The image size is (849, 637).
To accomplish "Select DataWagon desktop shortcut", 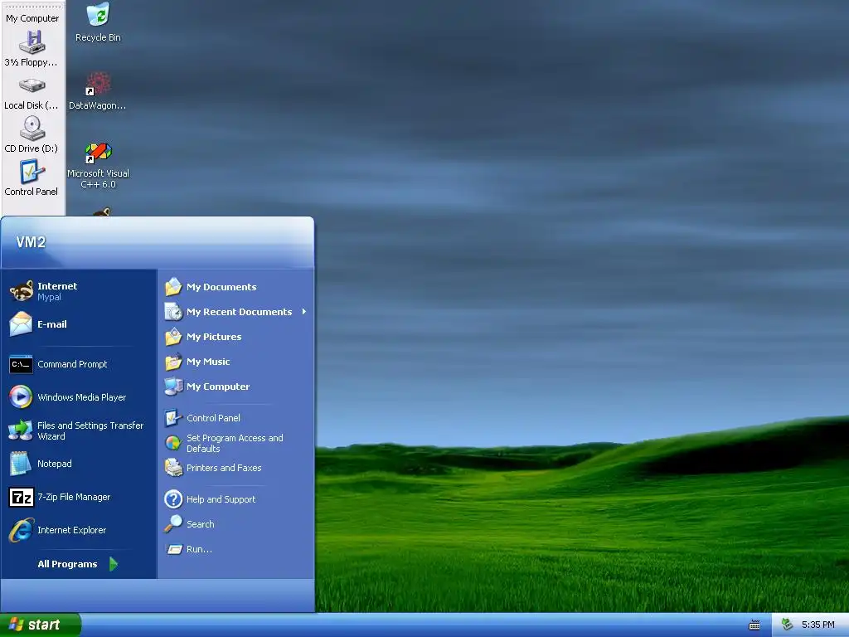I will pyautogui.click(x=98, y=90).
